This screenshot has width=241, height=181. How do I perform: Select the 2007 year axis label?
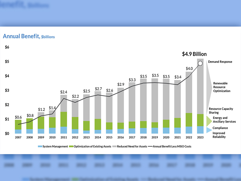pos(18,137)
